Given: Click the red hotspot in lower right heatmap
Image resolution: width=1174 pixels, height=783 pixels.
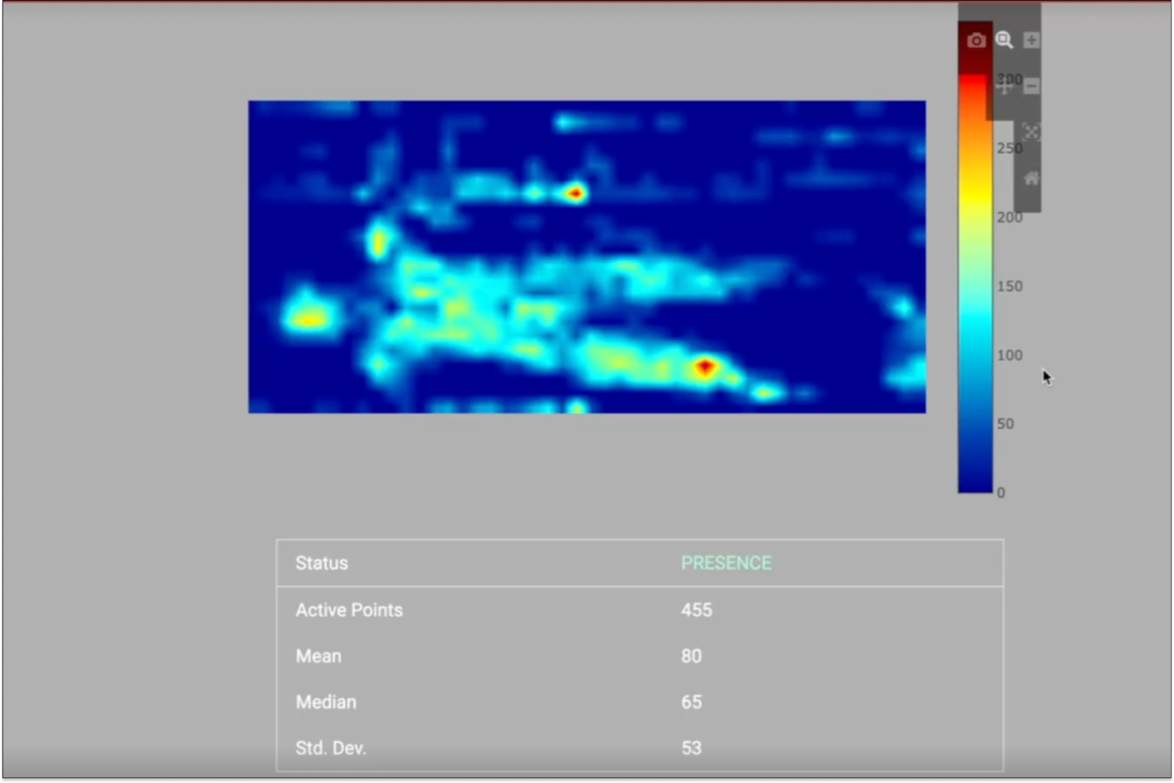Looking at the screenshot, I should click(705, 367).
